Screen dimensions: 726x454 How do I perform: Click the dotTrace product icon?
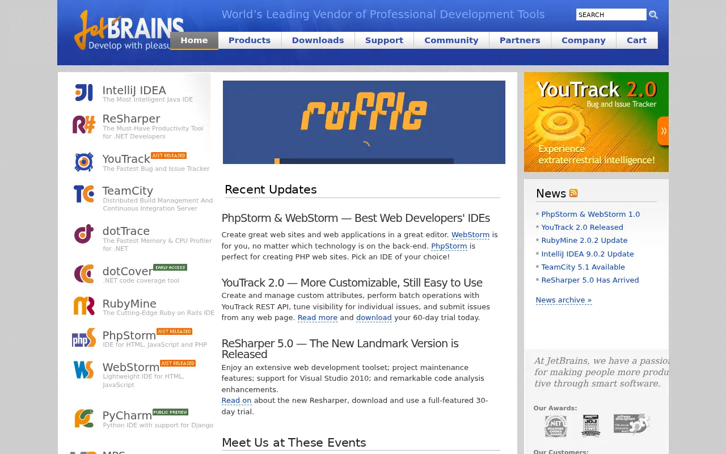(84, 234)
